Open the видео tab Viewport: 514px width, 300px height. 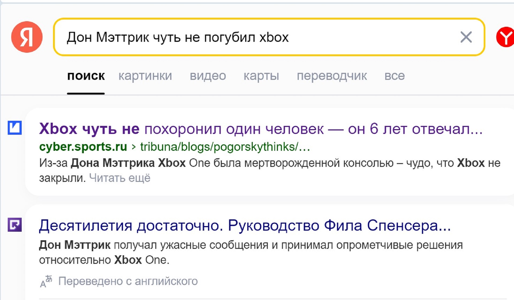(208, 76)
